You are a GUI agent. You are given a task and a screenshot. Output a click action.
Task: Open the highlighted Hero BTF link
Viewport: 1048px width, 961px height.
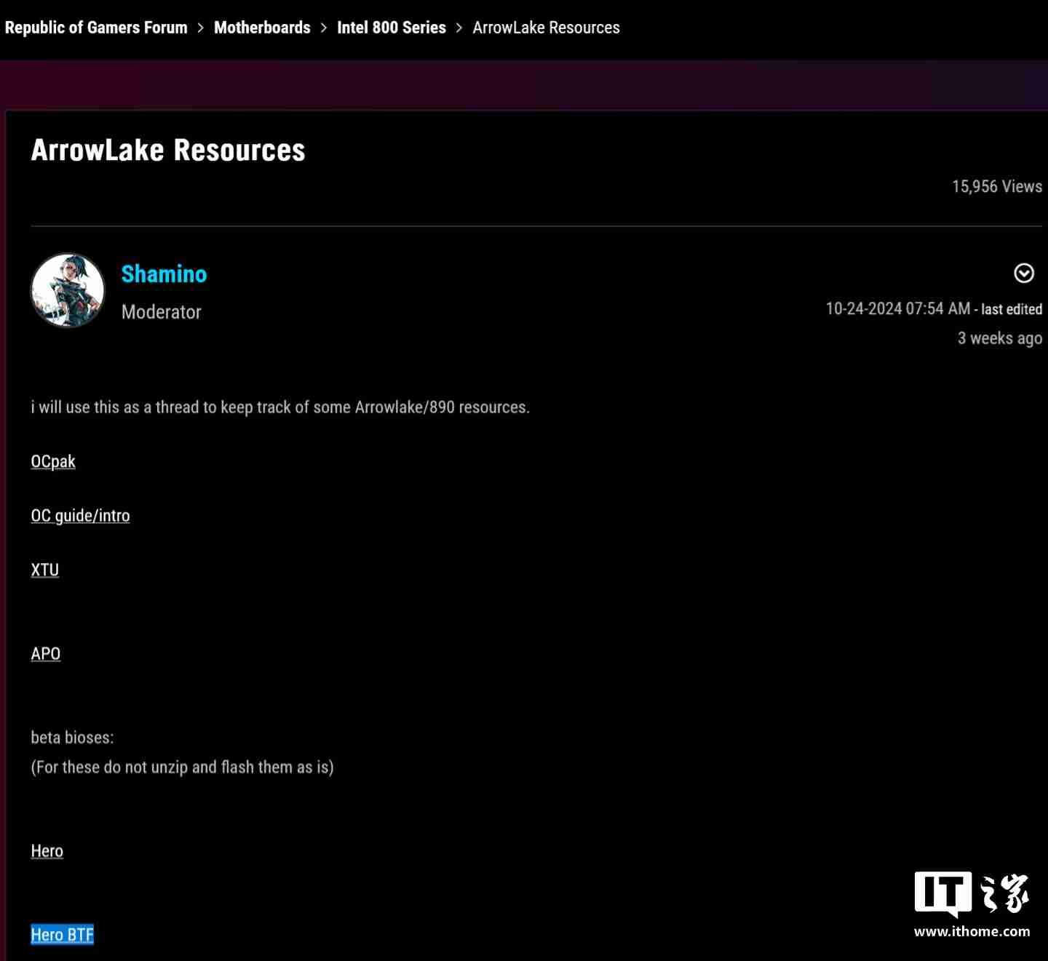(63, 935)
